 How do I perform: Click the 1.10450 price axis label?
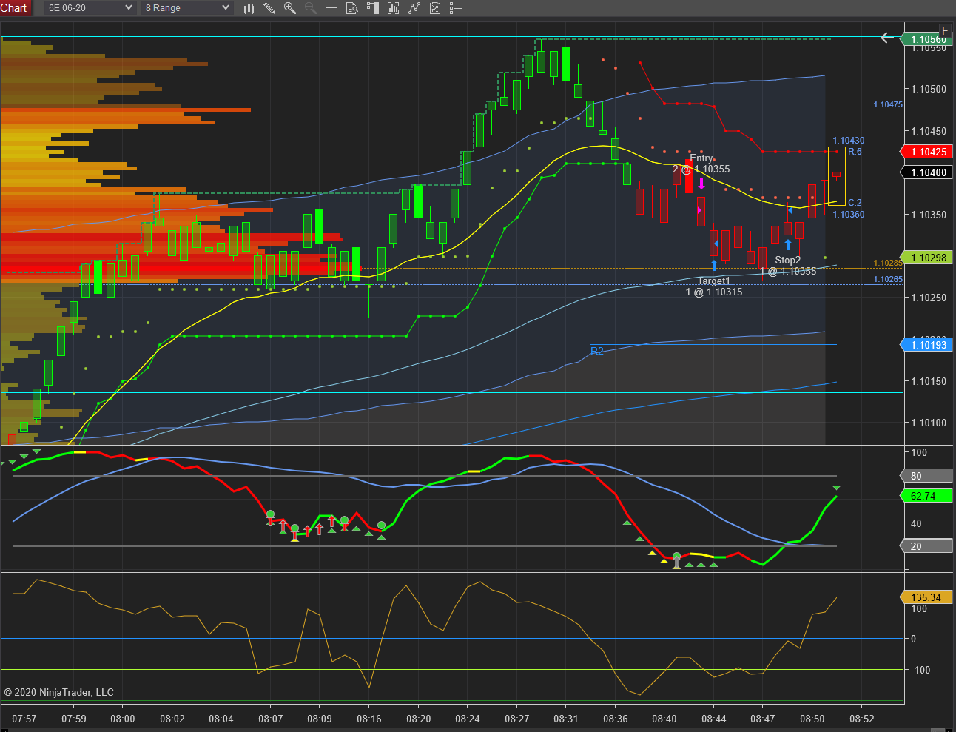pos(929,132)
